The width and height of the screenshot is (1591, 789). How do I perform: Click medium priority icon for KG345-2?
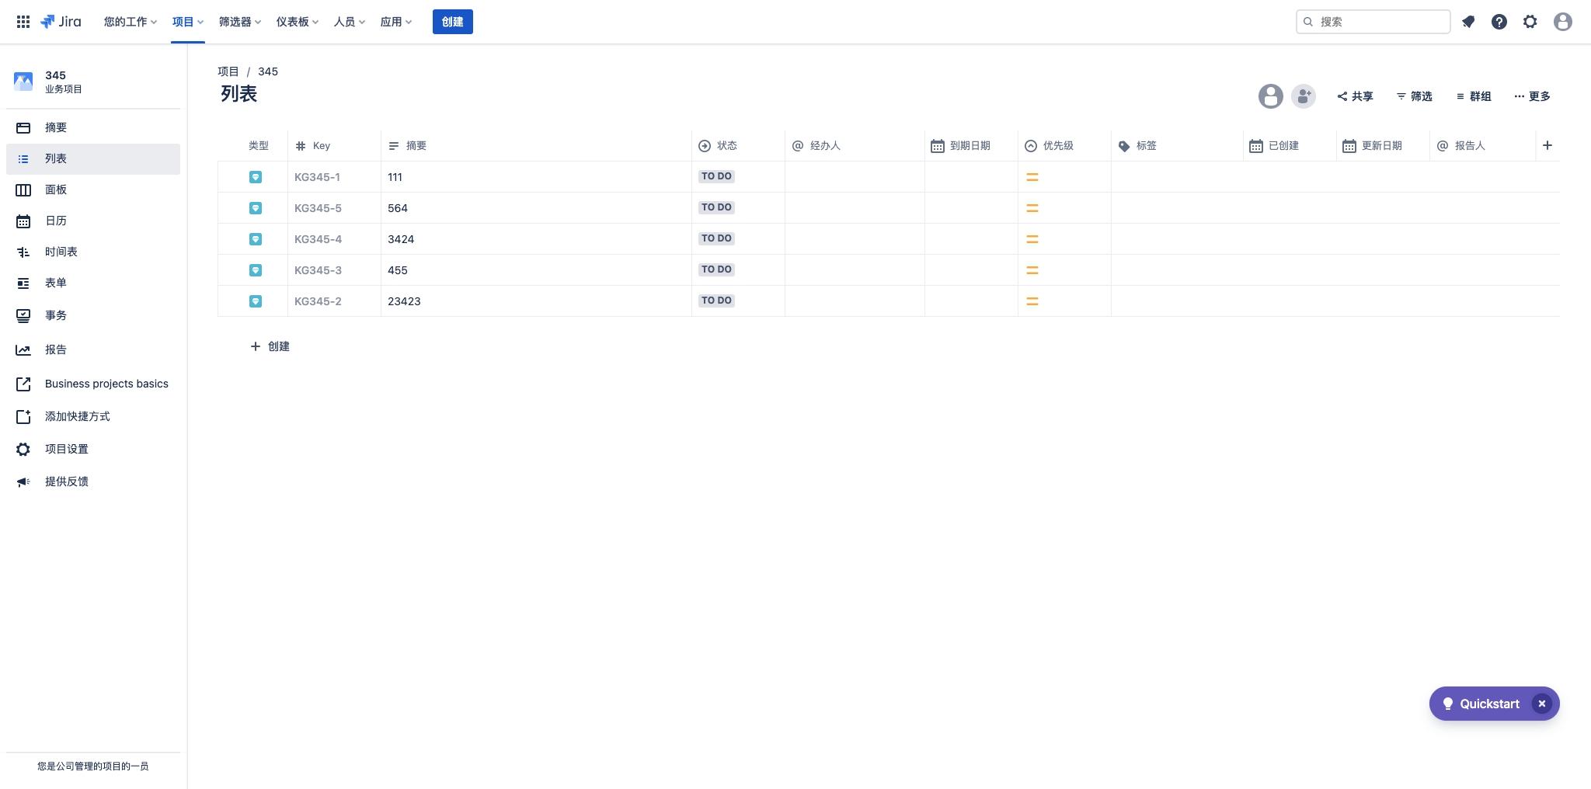1032,301
